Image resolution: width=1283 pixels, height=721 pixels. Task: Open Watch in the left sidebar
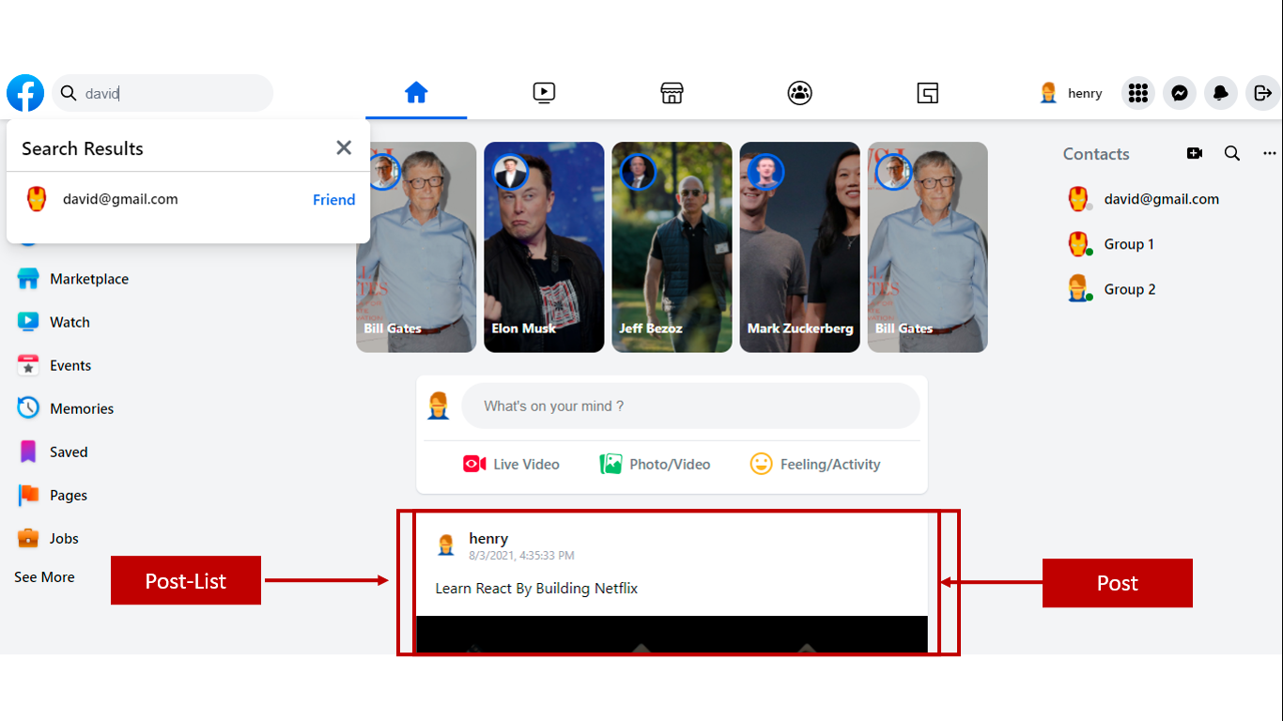pyautogui.click(x=54, y=322)
